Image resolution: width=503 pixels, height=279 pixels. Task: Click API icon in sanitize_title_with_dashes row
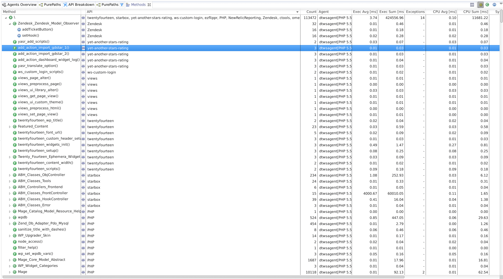83,230
